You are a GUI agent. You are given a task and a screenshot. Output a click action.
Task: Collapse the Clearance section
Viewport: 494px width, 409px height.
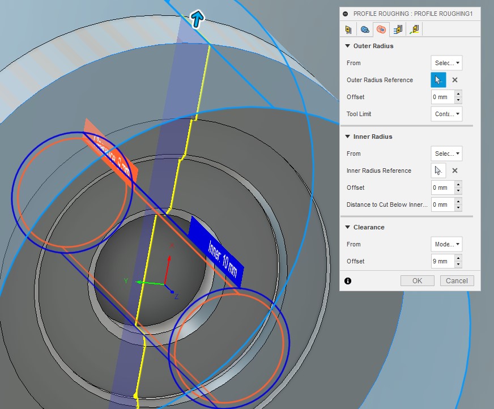347,227
